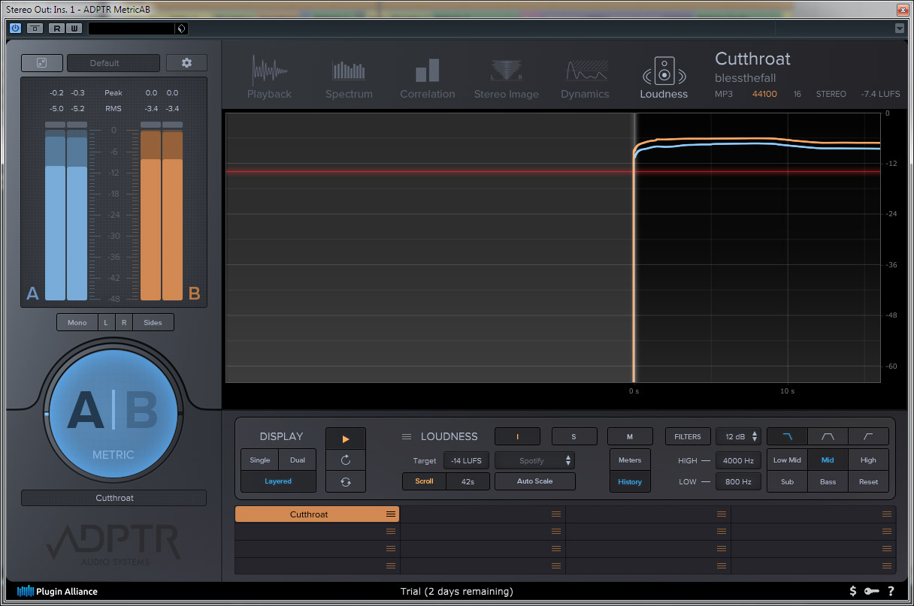Open the host preset browser diamond icon
Image resolution: width=914 pixels, height=606 pixels.
[x=180, y=29]
